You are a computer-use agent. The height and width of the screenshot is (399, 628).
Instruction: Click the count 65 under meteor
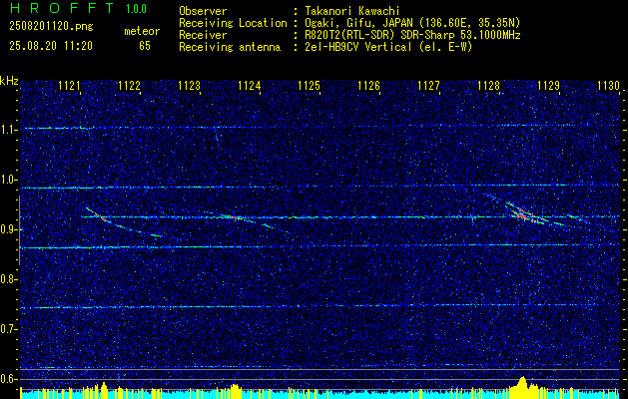coord(145,46)
